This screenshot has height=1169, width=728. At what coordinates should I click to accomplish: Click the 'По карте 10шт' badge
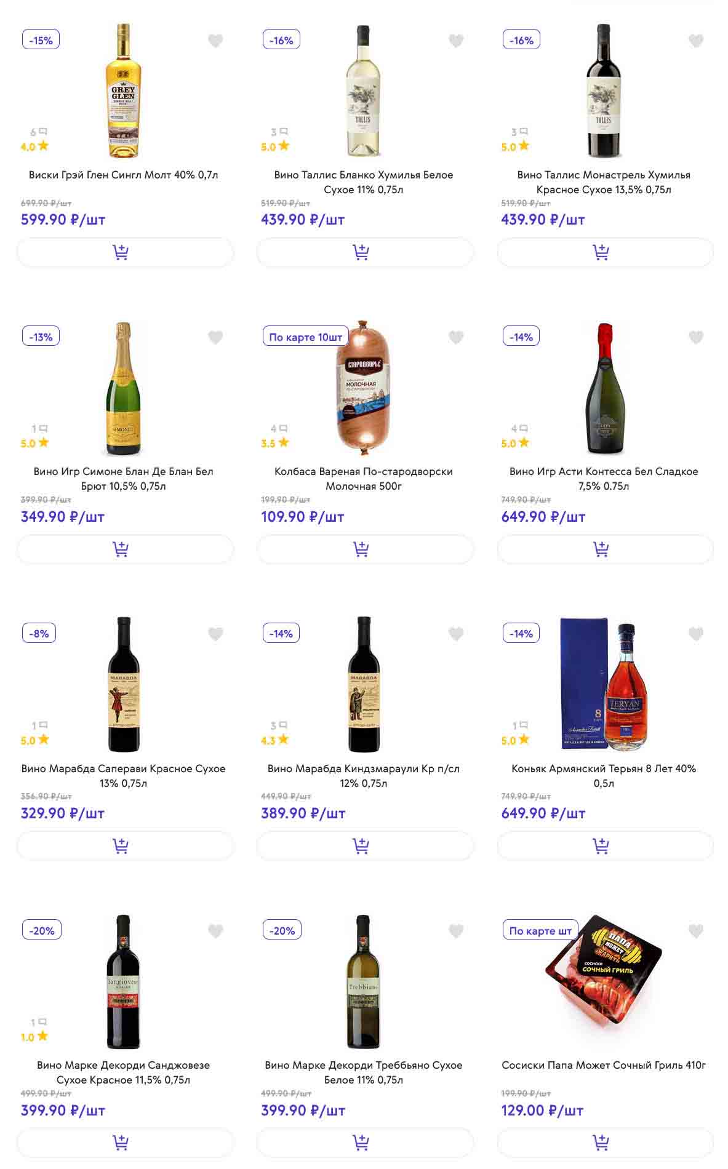(305, 337)
